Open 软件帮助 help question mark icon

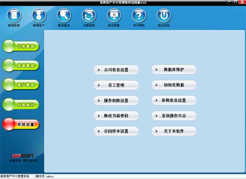139,16
